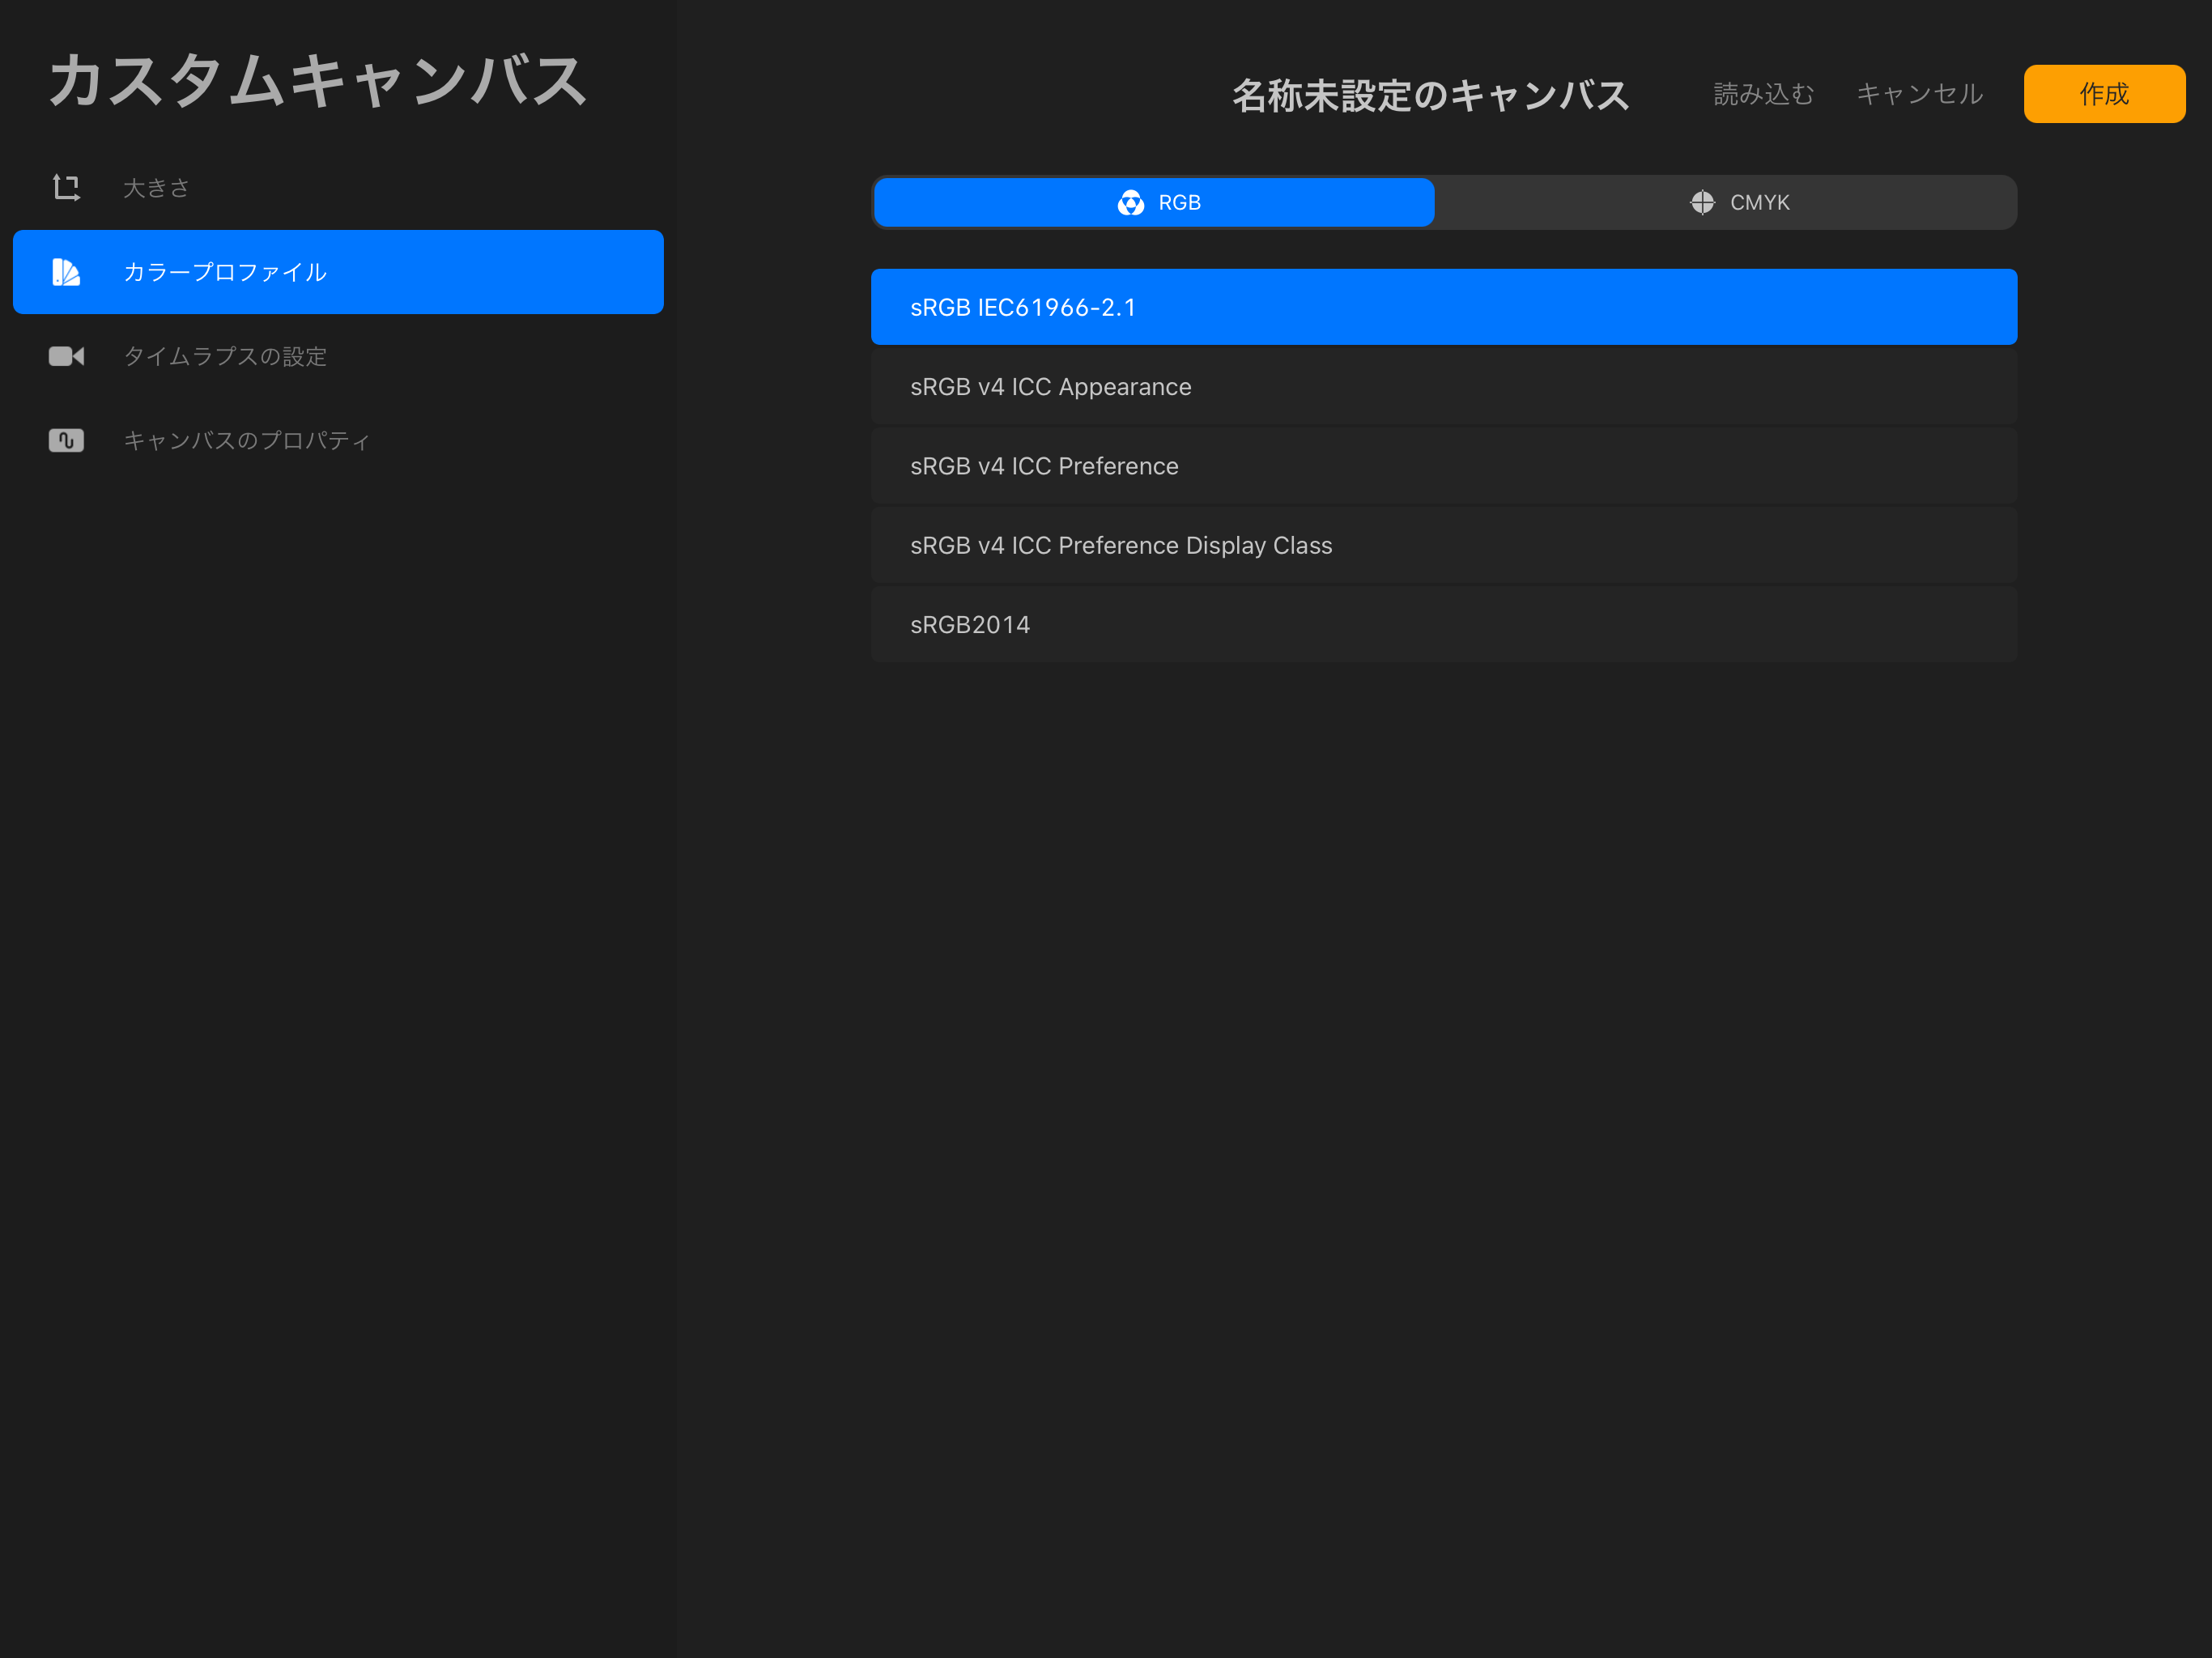Image resolution: width=2212 pixels, height=1658 pixels.
Task: Edit the 名称未設定のキャンバス title field
Action: pyautogui.click(x=1430, y=95)
